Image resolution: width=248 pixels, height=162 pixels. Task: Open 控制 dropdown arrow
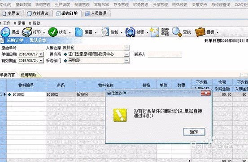click(122, 32)
